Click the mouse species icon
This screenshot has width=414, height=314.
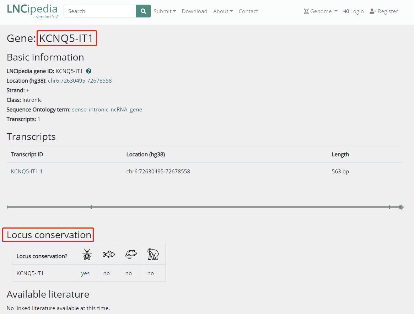point(131,254)
